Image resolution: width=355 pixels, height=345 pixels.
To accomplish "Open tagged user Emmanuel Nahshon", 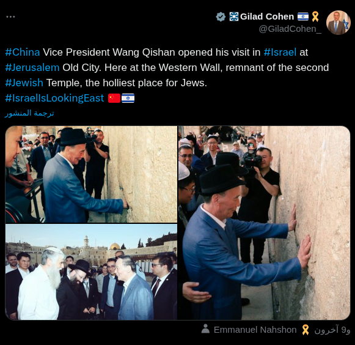I will pyautogui.click(x=255, y=330).
